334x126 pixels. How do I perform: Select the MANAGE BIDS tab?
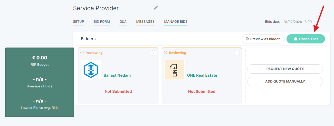coord(176,22)
